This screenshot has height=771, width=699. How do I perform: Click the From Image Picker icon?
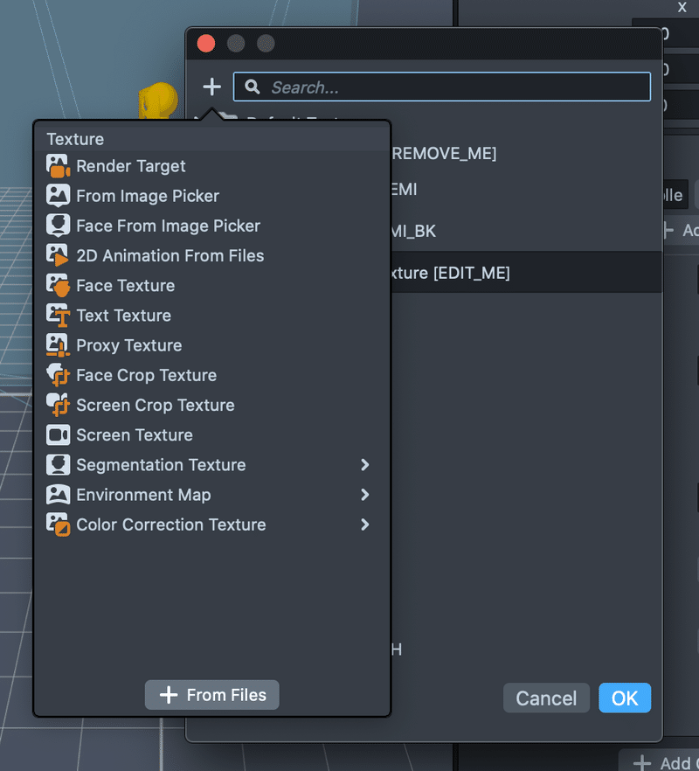pyautogui.click(x=58, y=196)
